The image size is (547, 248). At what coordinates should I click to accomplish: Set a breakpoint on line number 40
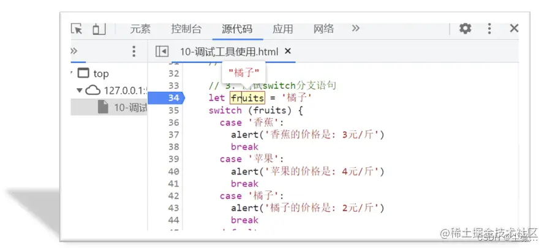pos(173,171)
